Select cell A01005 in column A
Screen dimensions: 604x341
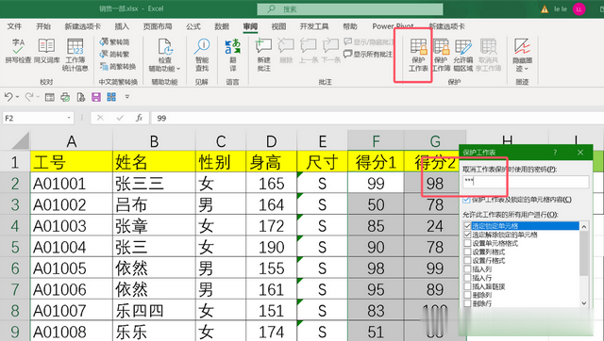pyautogui.click(x=72, y=268)
